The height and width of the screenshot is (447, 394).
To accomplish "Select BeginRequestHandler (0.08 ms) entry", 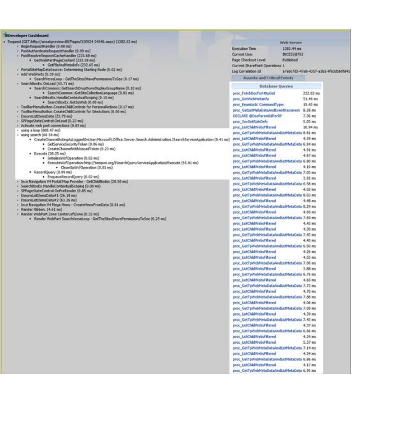I will (x=46, y=46).
